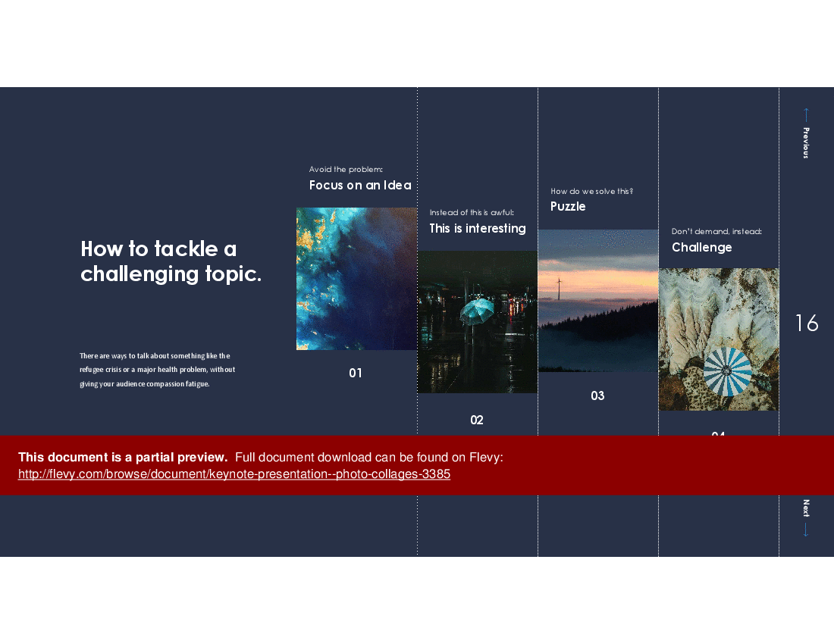834x644 pixels.
Task: Click the heading 'How to tackle a challenging topic'
Action: [x=170, y=261]
